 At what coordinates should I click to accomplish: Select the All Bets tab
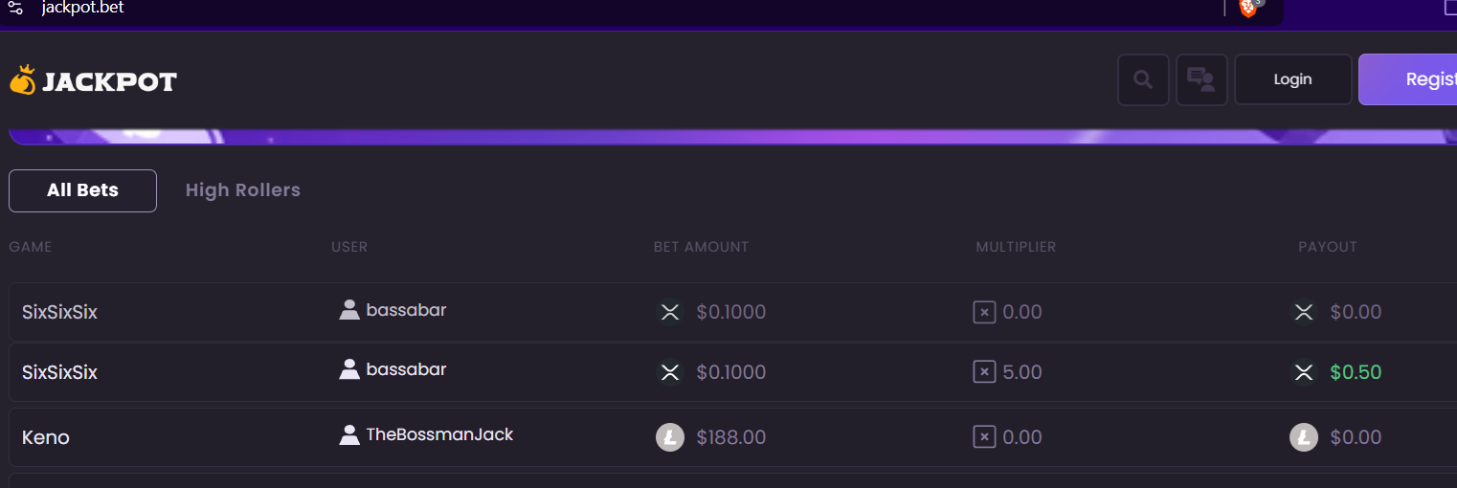[x=82, y=190]
